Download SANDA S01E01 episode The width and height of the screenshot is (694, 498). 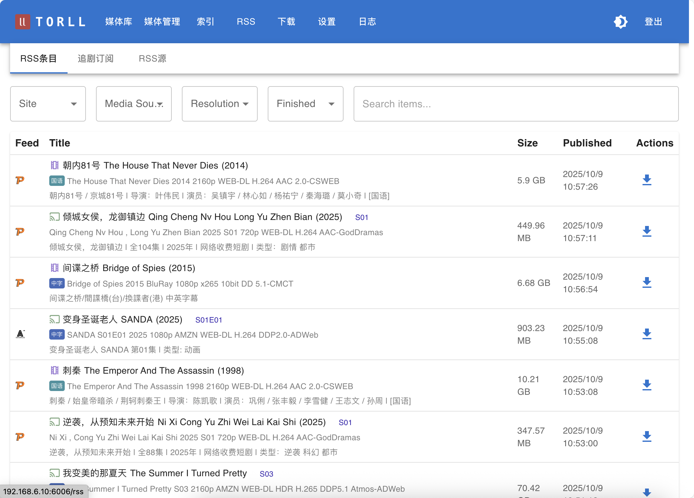(647, 334)
